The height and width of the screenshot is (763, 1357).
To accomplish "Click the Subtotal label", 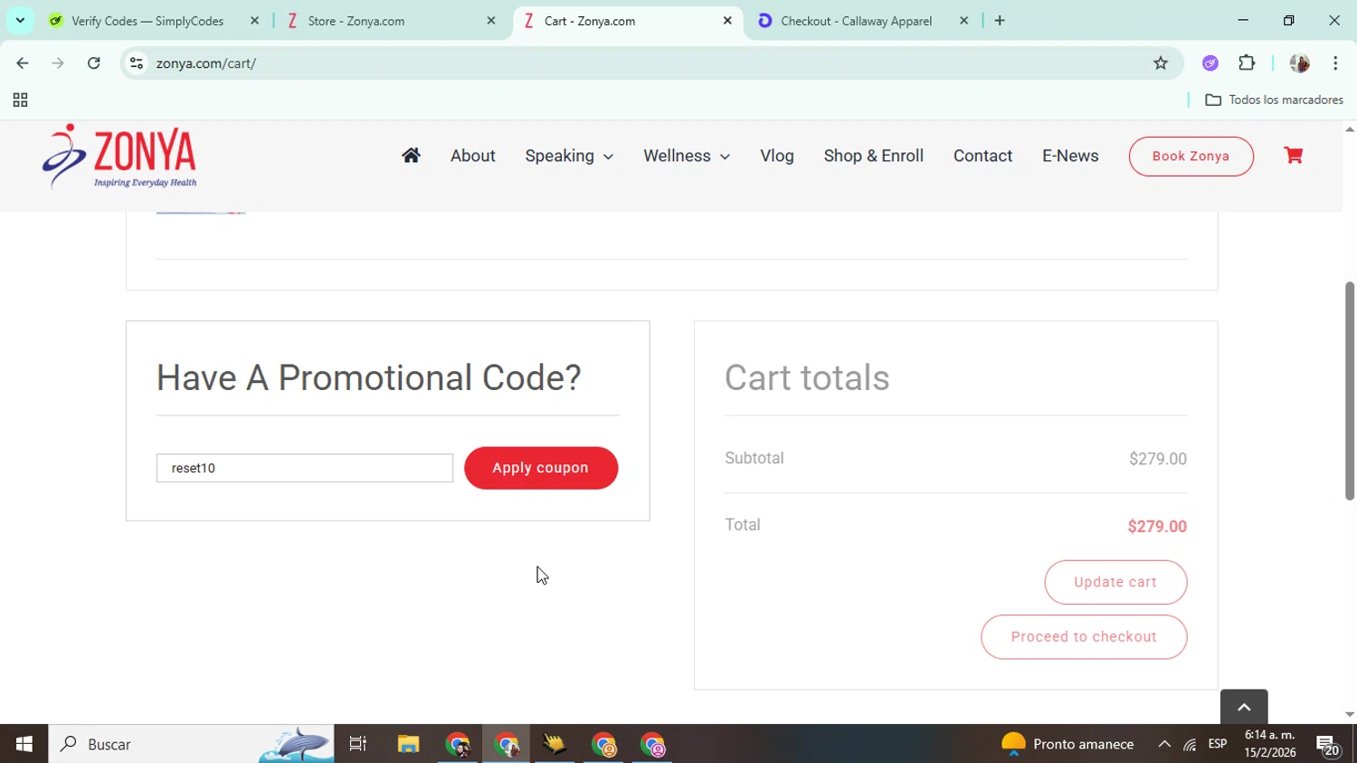I will tap(754, 458).
